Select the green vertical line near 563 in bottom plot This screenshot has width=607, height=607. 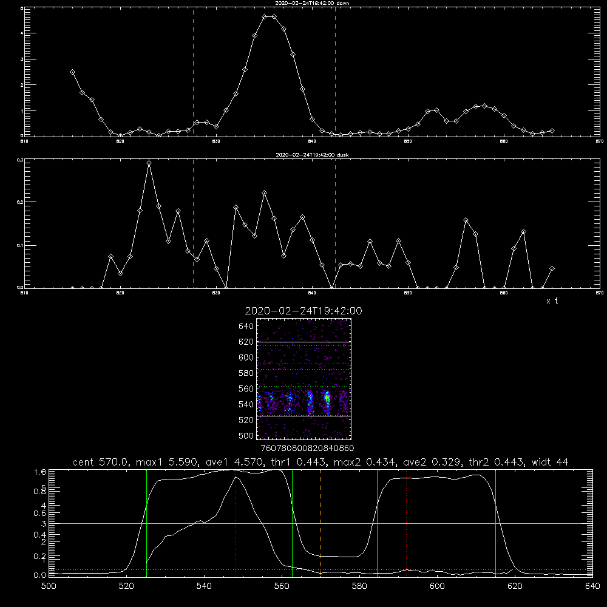pyautogui.click(x=293, y=523)
